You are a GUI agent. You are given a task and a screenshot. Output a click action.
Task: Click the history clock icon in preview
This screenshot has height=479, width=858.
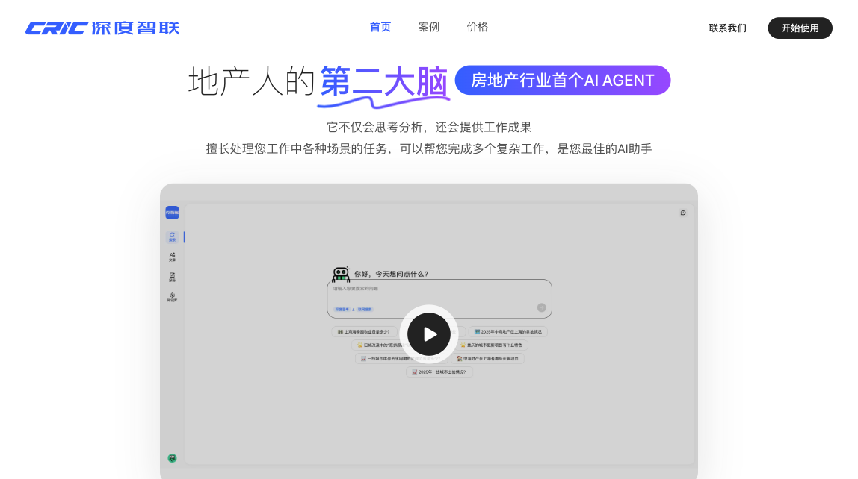[x=682, y=213]
